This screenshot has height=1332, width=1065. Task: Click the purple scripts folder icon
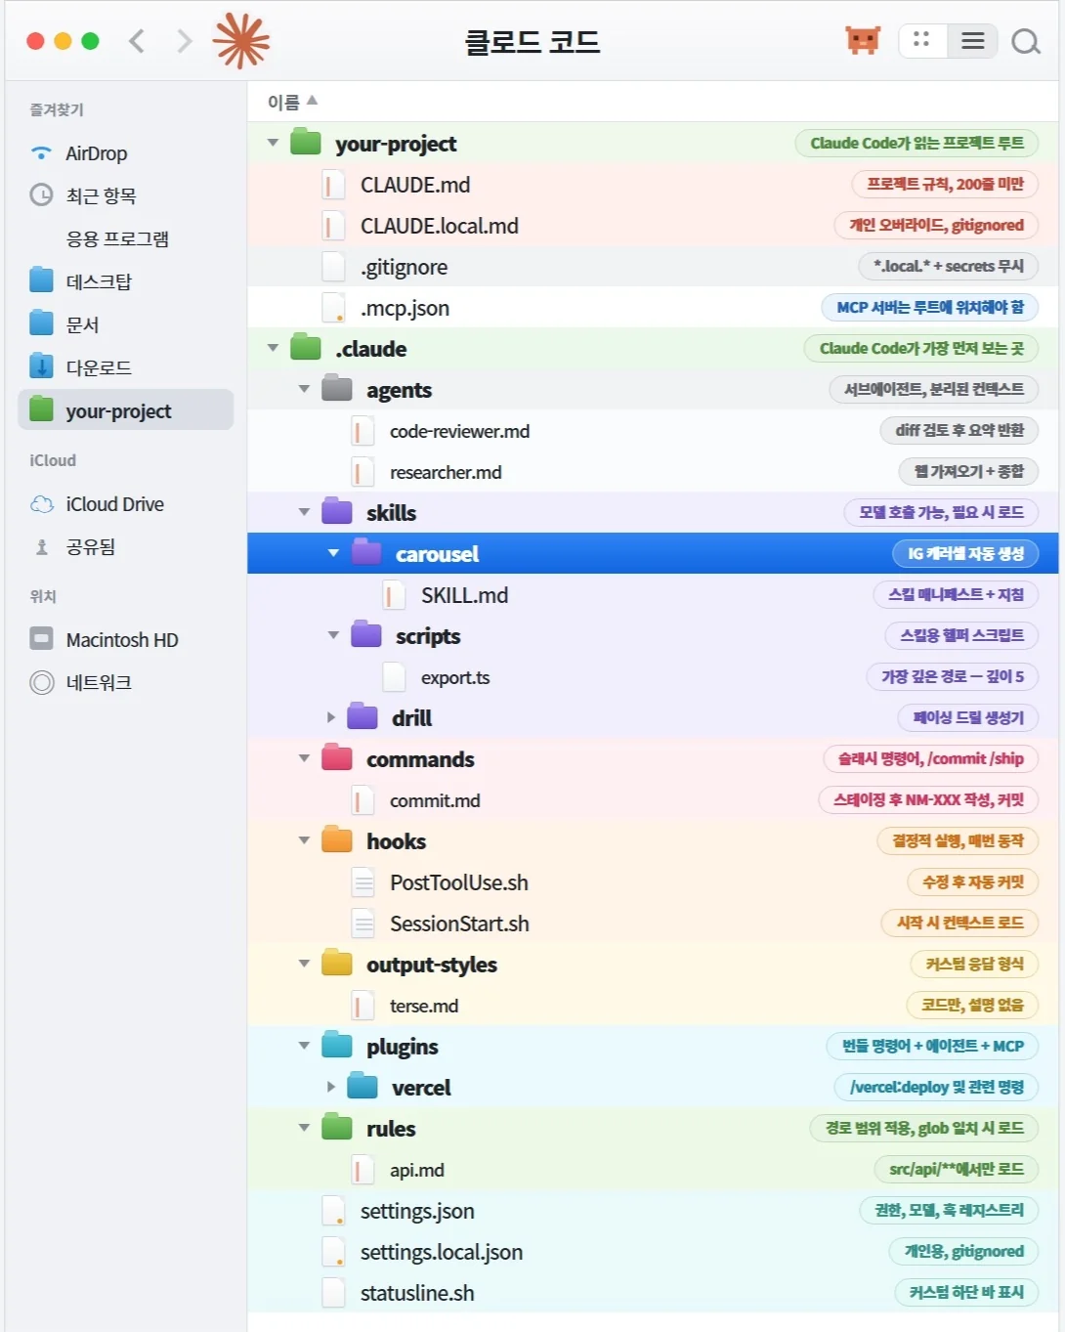click(x=366, y=635)
